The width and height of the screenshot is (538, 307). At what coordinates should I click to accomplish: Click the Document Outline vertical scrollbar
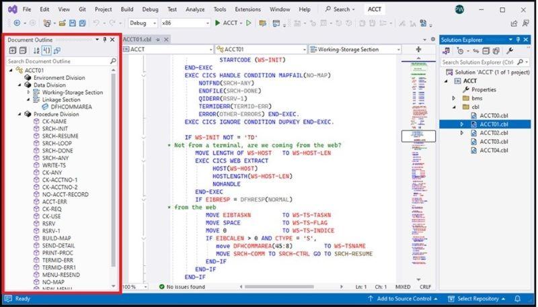(114, 169)
